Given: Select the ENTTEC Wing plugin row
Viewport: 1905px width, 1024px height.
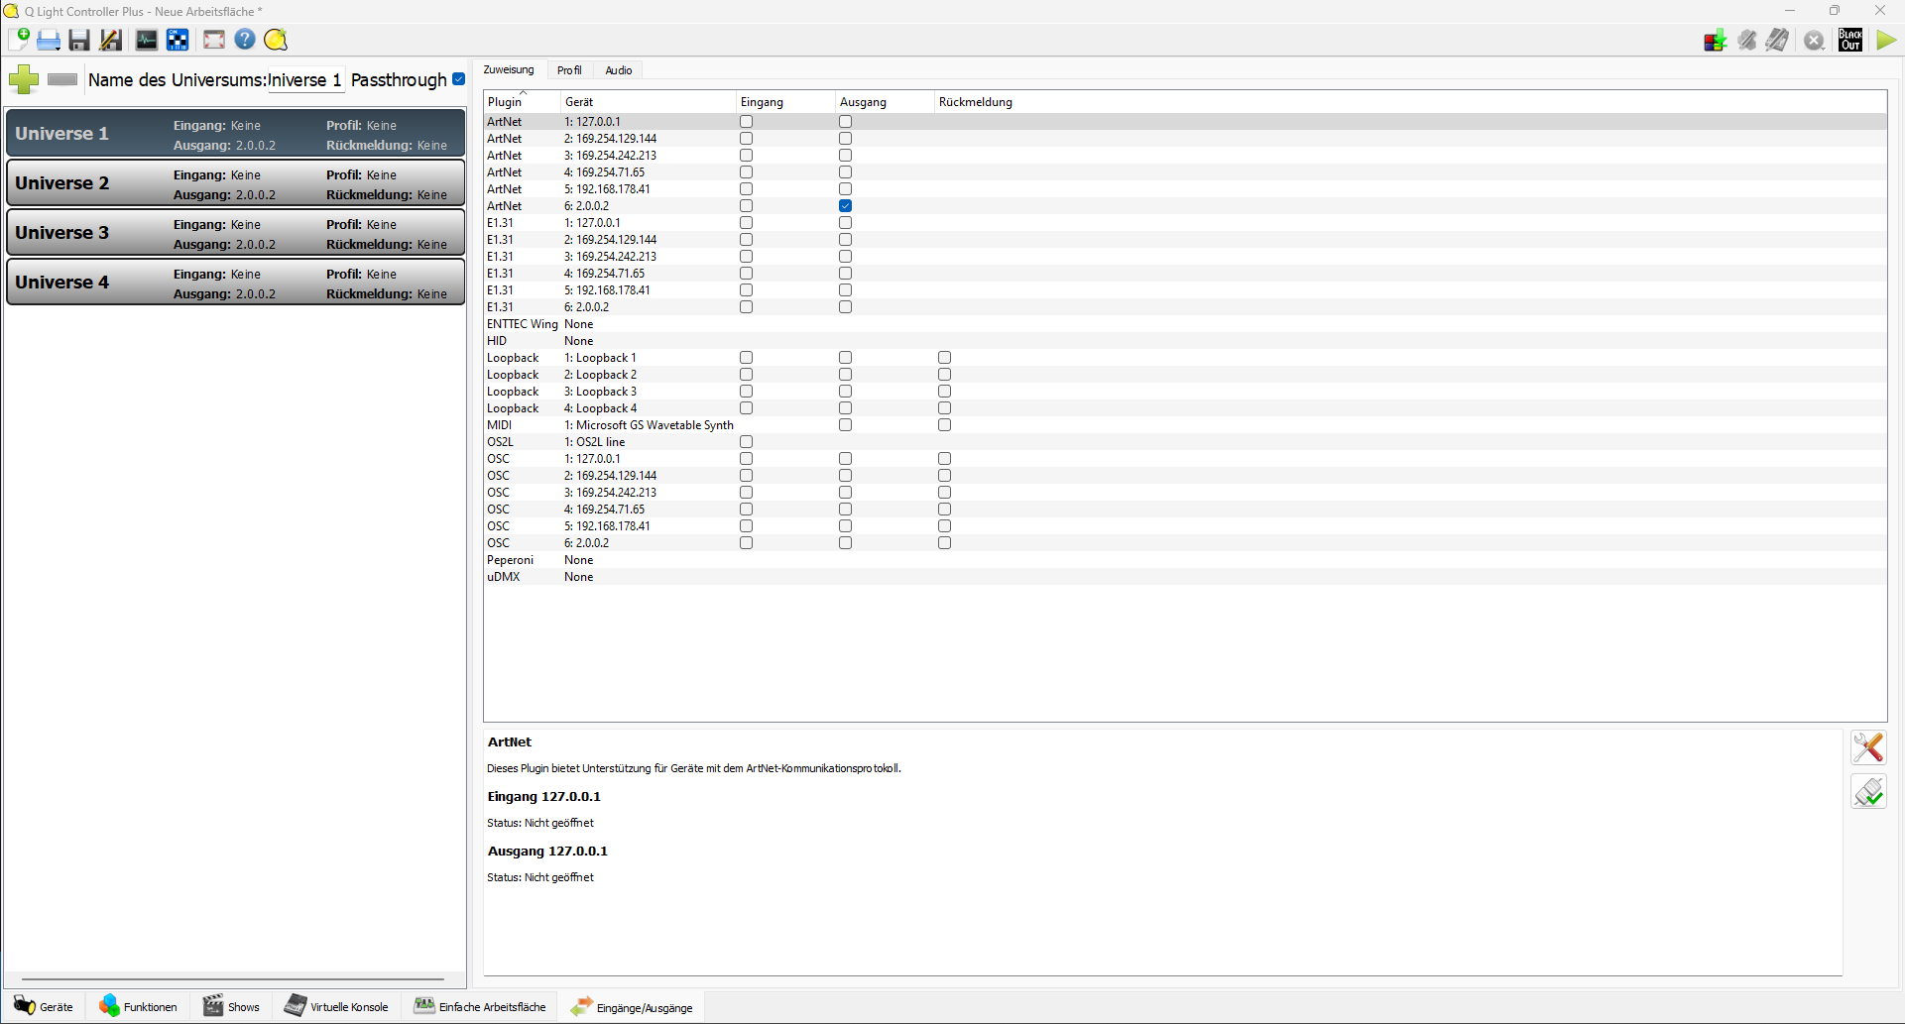Looking at the screenshot, I should tap(1185, 324).
